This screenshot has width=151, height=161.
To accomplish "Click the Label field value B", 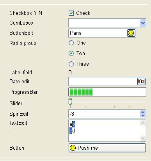I will [x=70, y=72].
